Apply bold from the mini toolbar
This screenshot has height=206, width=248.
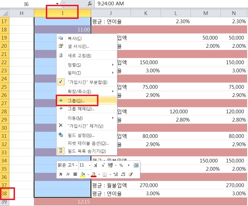coord(61,174)
